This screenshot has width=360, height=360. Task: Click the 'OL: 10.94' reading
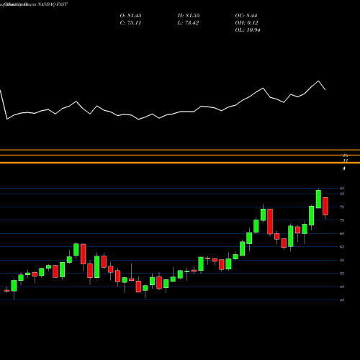tap(248, 30)
